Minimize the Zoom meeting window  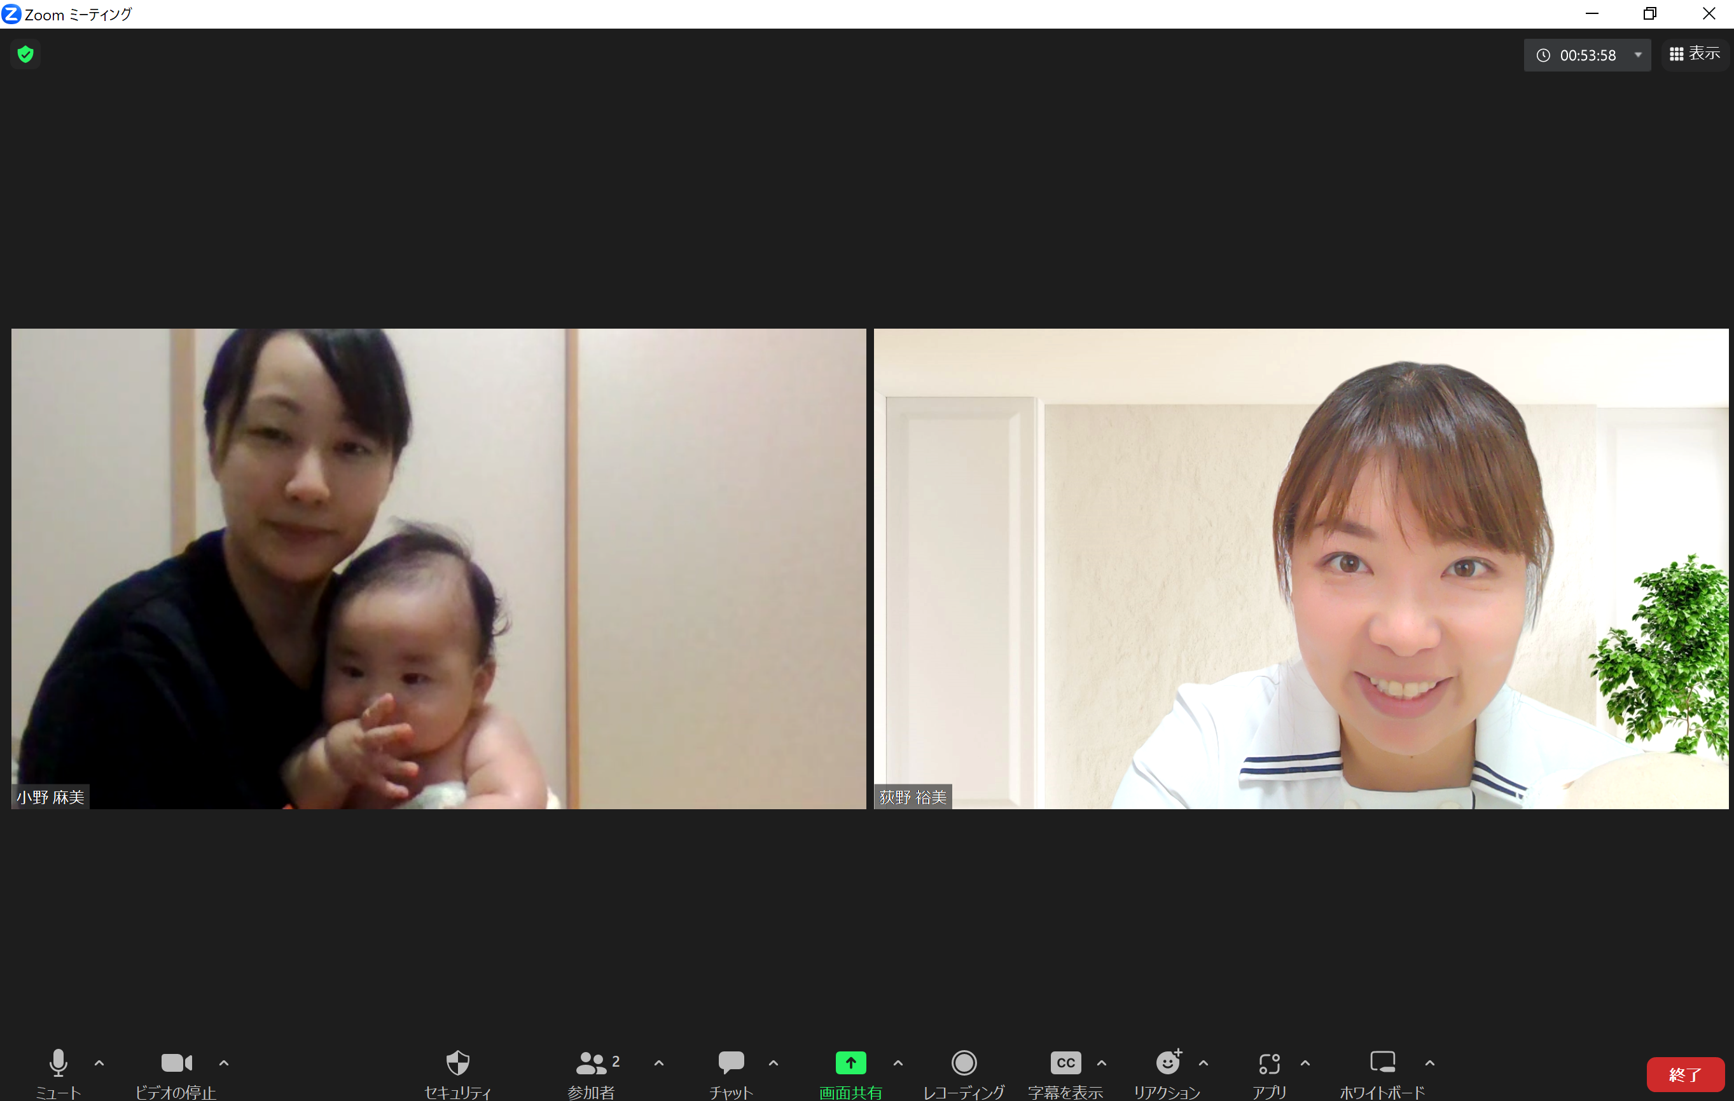click(1592, 14)
